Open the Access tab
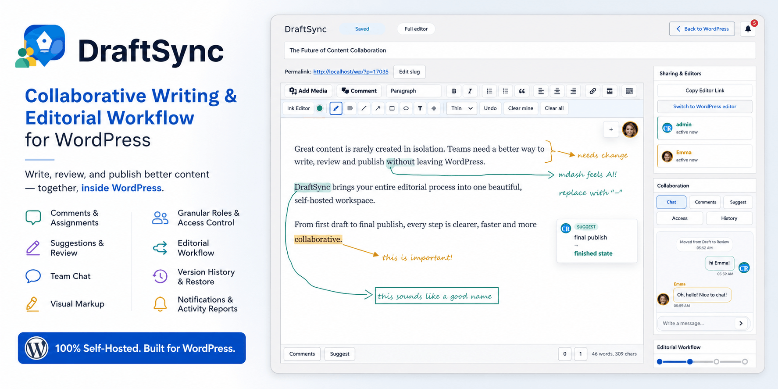 pos(680,218)
